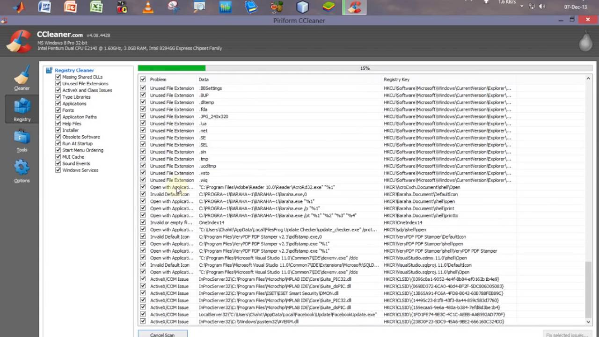Open the Cleaner section in sidebar
This screenshot has height=337, width=599.
(x=22, y=78)
